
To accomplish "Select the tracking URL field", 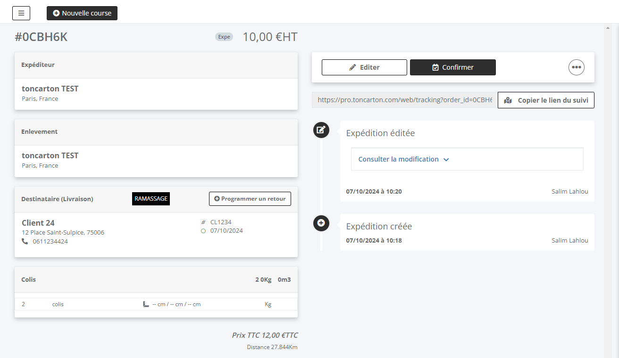I will (403, 100).
